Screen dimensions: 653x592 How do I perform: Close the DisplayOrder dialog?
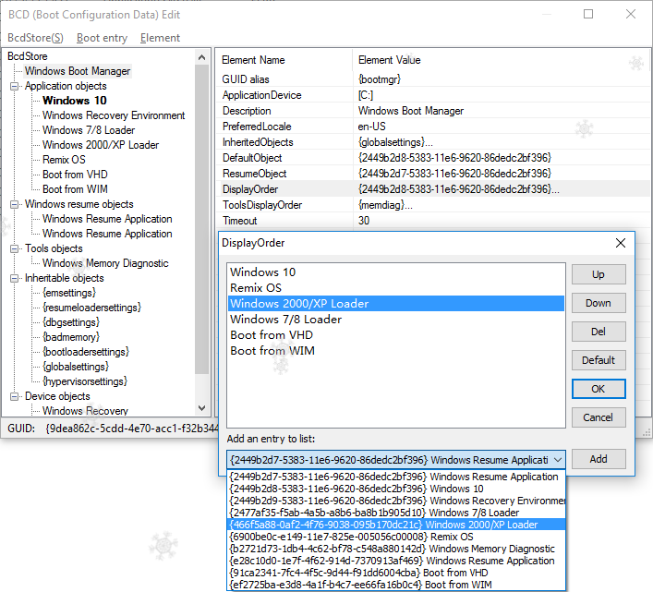pyautogui.click(x=621, y=243)
